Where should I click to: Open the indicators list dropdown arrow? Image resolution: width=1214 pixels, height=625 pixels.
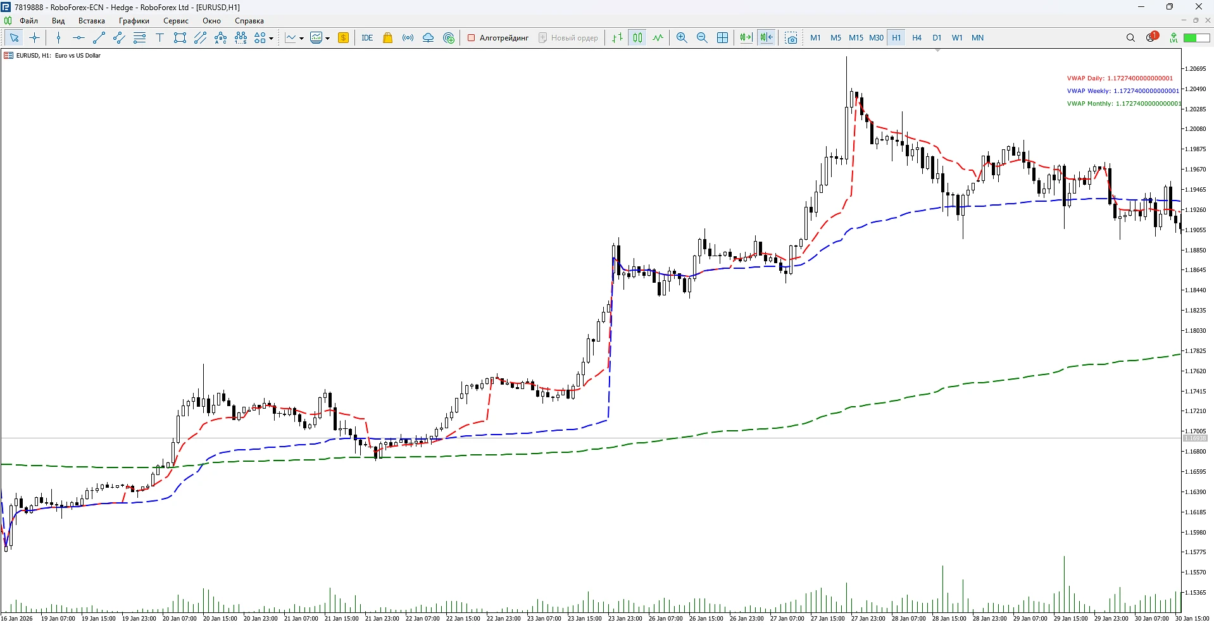[x=301, y=39]
